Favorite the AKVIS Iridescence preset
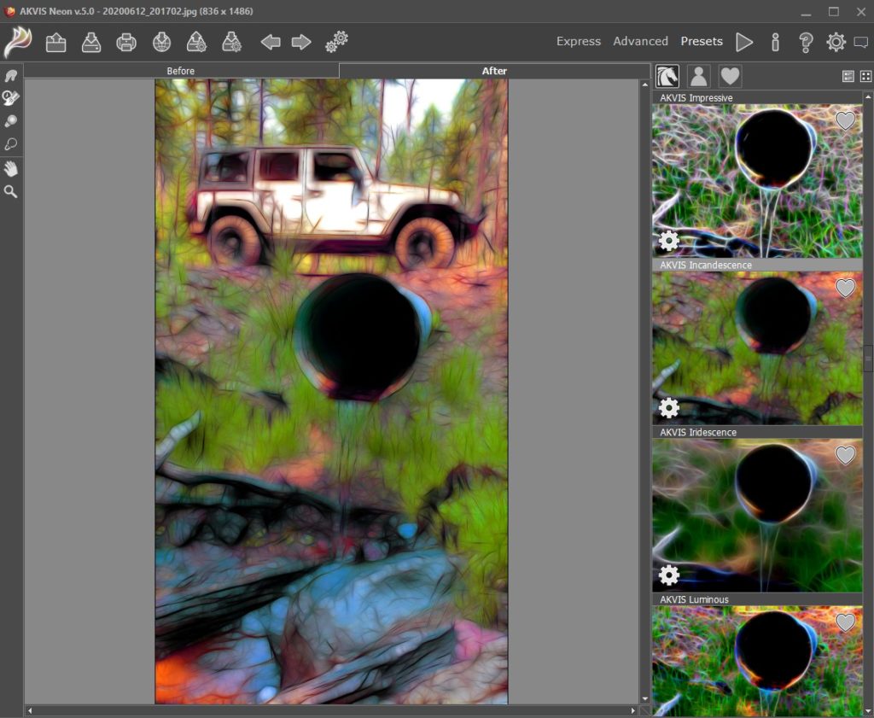The height and width of the screenshot is (718, 874). (x=845, y=455)
